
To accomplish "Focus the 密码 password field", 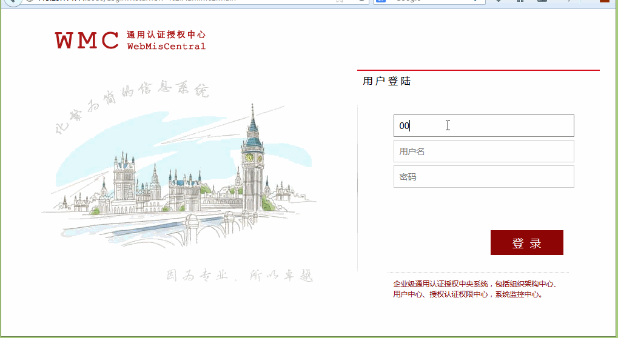I will pos(483,177).
